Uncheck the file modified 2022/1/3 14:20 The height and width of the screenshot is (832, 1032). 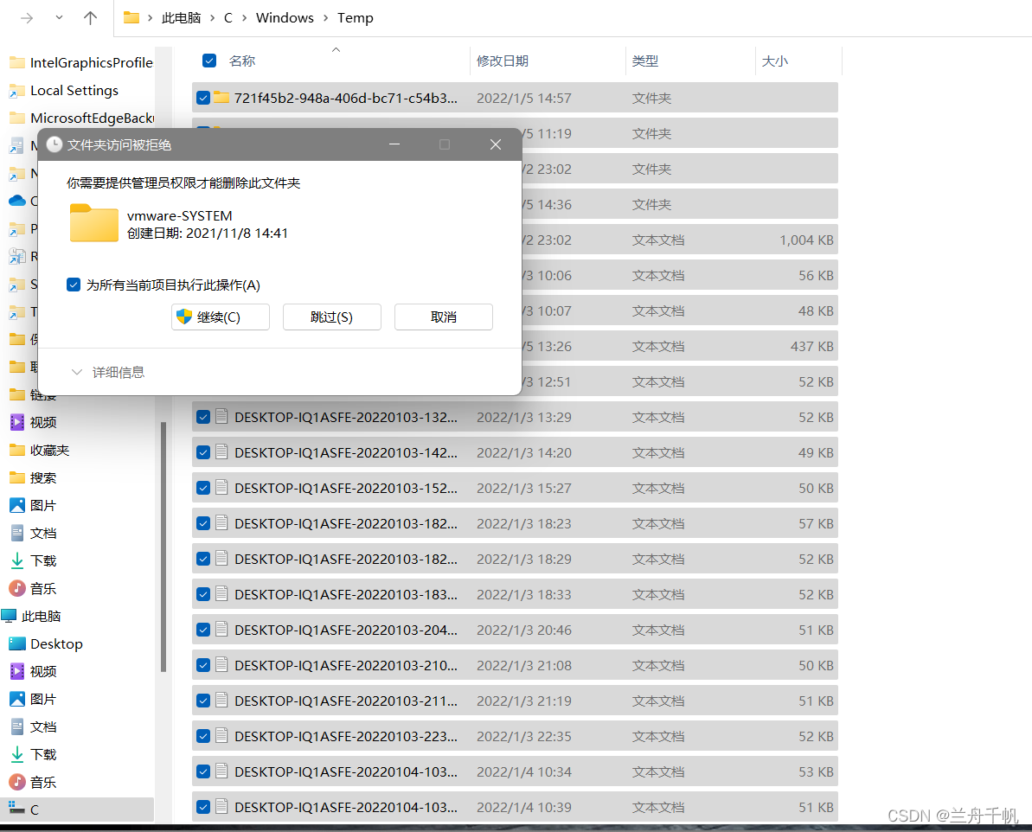click(x=203, y=453)
